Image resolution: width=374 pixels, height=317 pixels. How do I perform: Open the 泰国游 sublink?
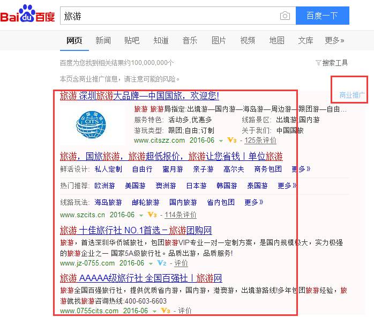coord(257,186)
